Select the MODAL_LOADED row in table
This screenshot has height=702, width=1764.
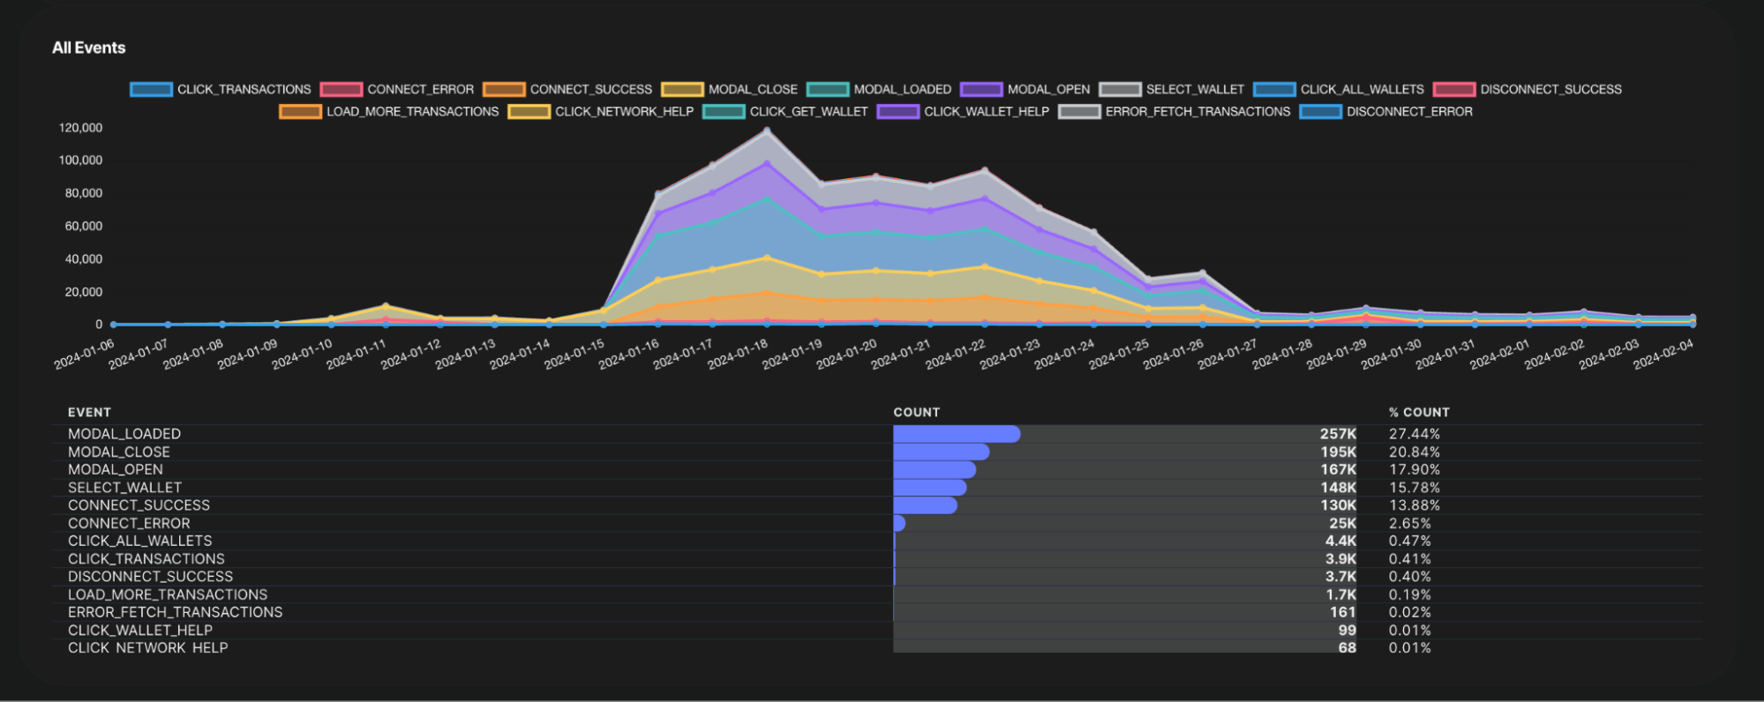tap(124, 434)
